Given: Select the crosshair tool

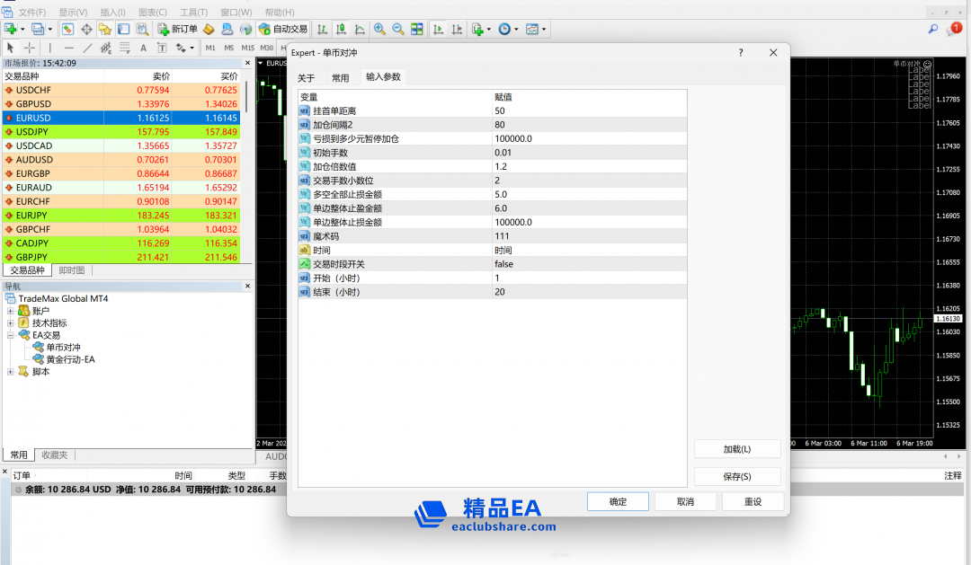Looking at the screenshot, I should click(x=30, y=48).
